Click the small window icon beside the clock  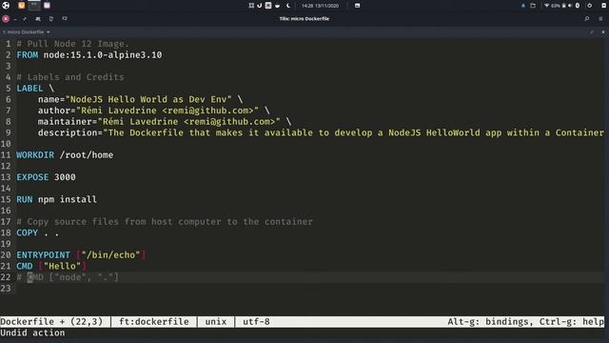(358, 6)
